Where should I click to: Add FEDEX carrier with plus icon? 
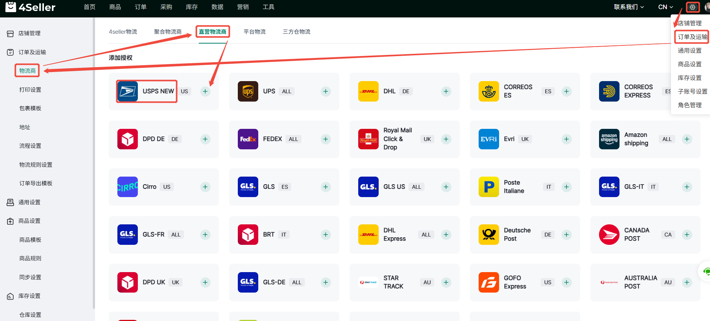326,139
